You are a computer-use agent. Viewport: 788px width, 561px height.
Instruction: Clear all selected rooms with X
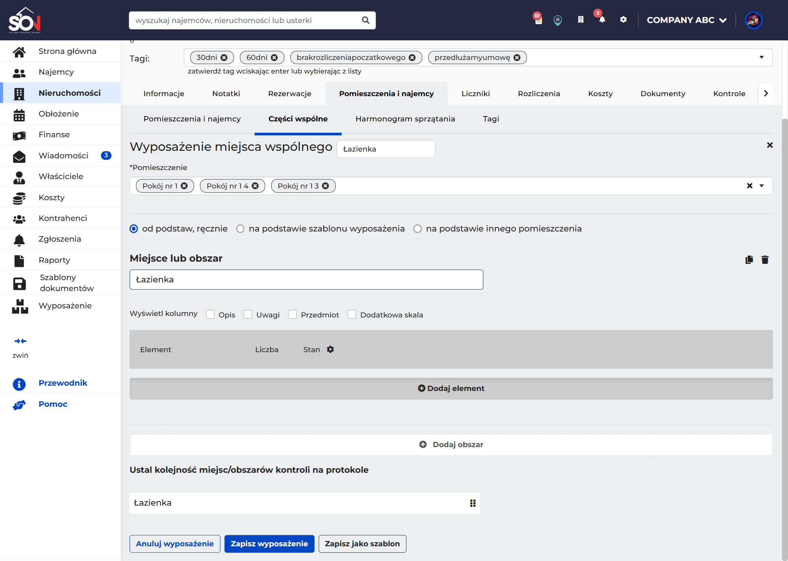pyautogui.click(x=750, y=185)
